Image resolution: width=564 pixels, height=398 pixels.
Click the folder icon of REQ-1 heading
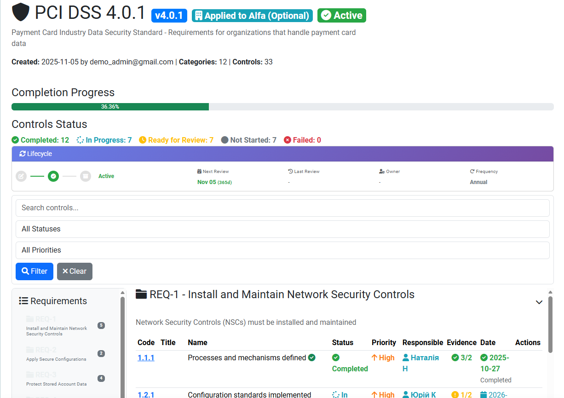[141, 294]
